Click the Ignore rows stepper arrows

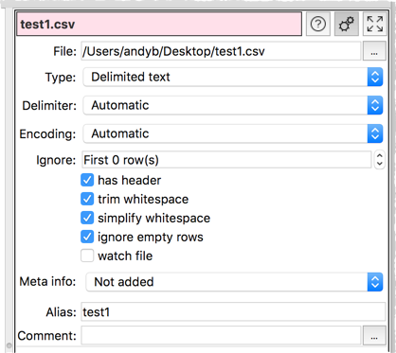point(380,160)
